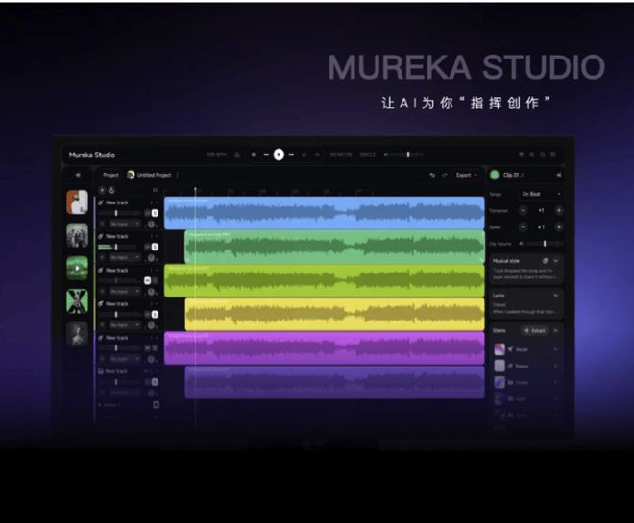
Task: Toggle mute on the lime clip's track
Action: point(147,280)
